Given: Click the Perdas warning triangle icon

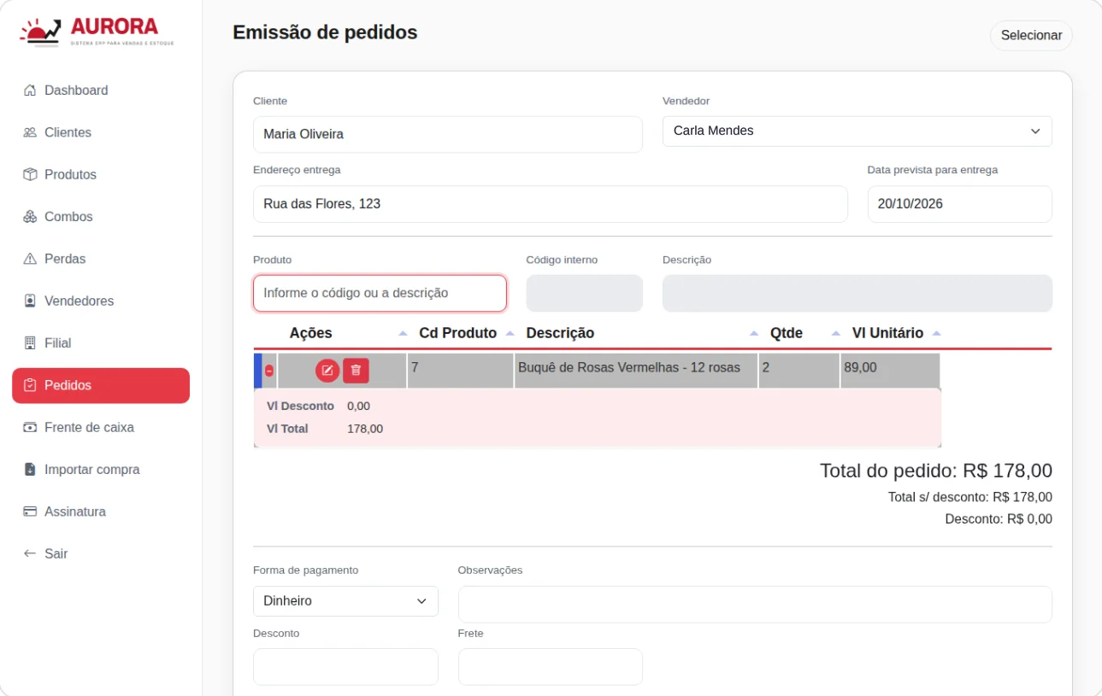Looking at the screenshot, I should click(30, 259).
